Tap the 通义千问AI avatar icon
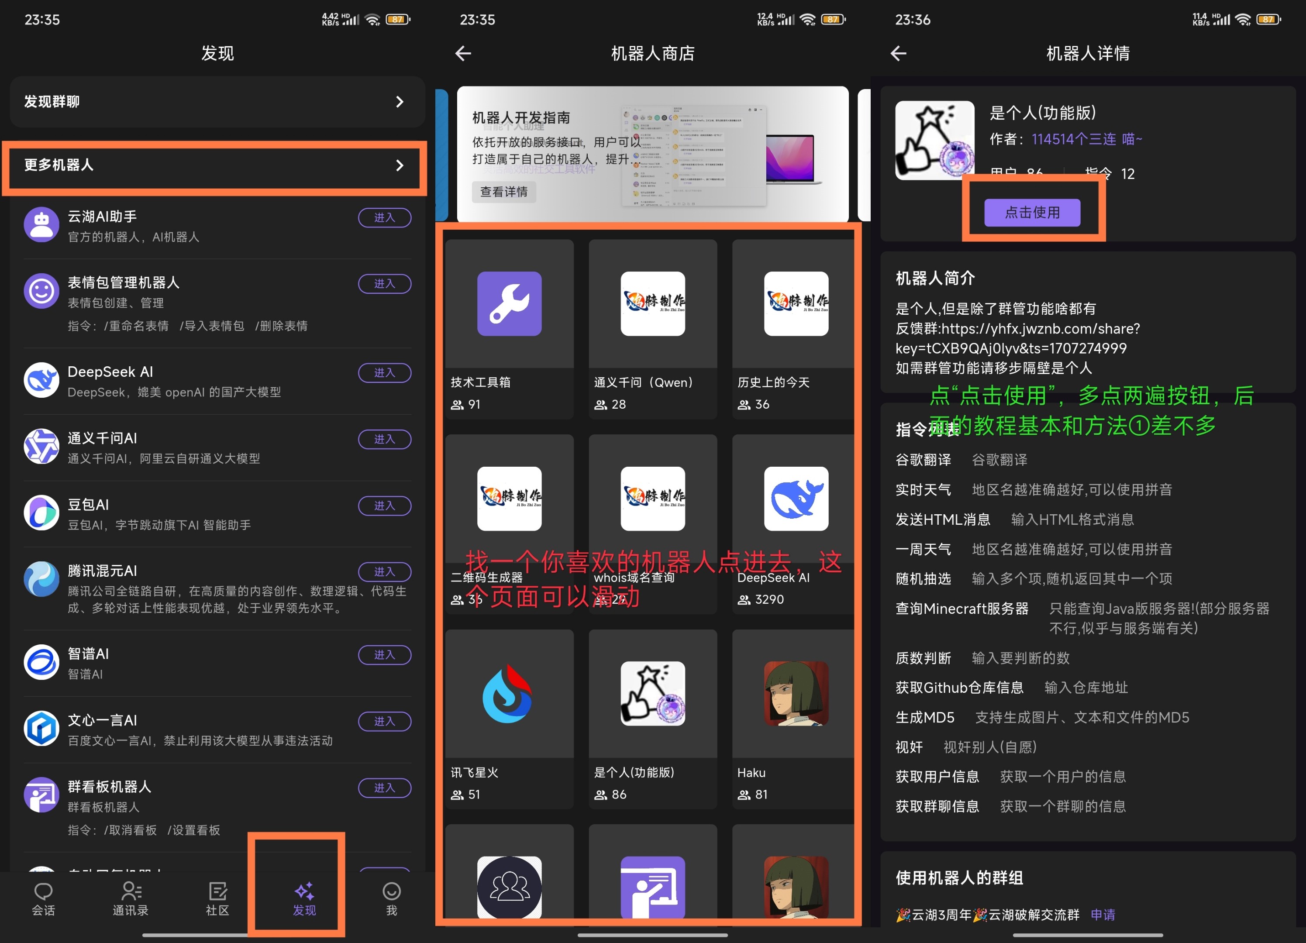1306x943 pixels. tap(41, 446)
